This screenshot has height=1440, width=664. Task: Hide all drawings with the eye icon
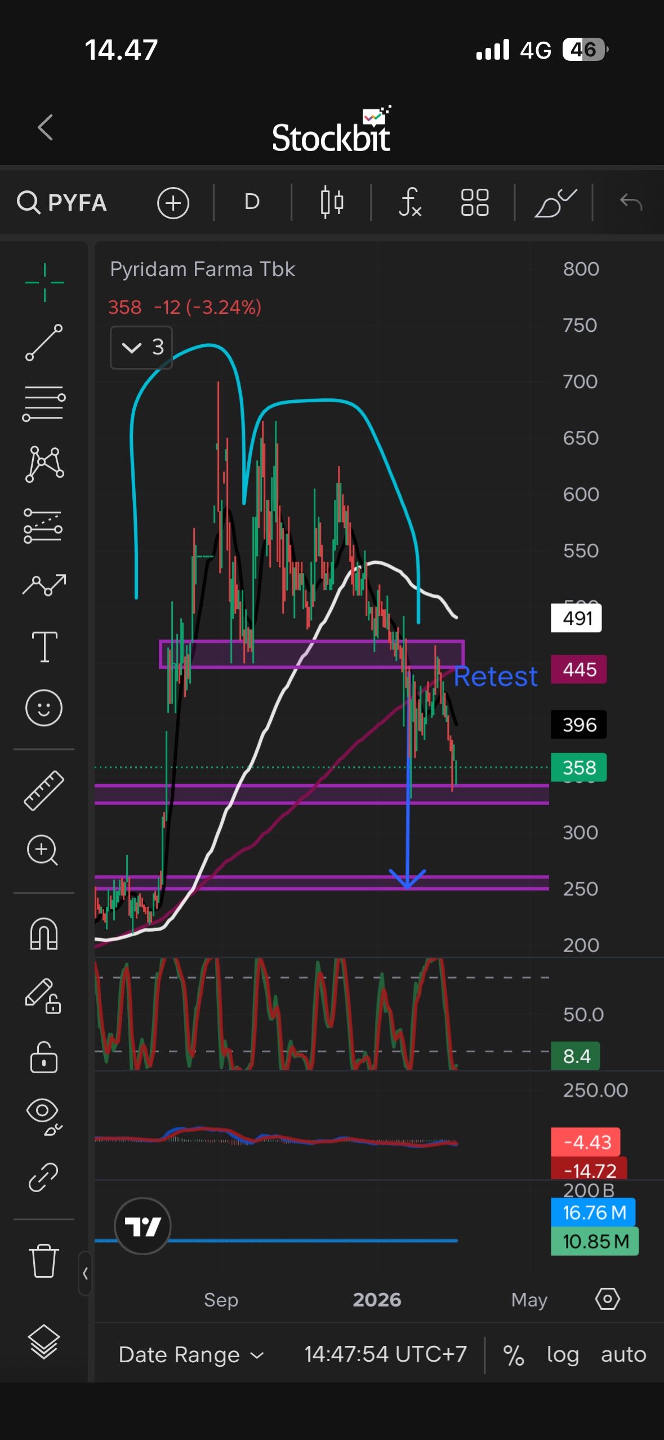pos(44,1116)
